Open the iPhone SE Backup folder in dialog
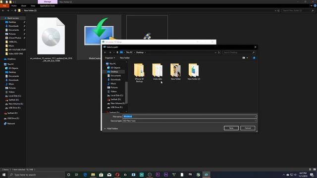This screenshot has height=178, width=317. click(x=139, y=73)
